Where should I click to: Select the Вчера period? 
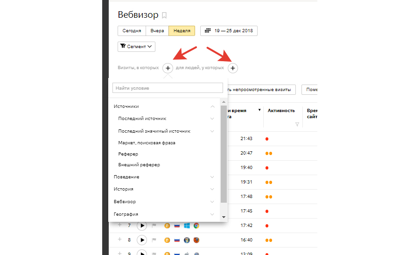[157, 31]
